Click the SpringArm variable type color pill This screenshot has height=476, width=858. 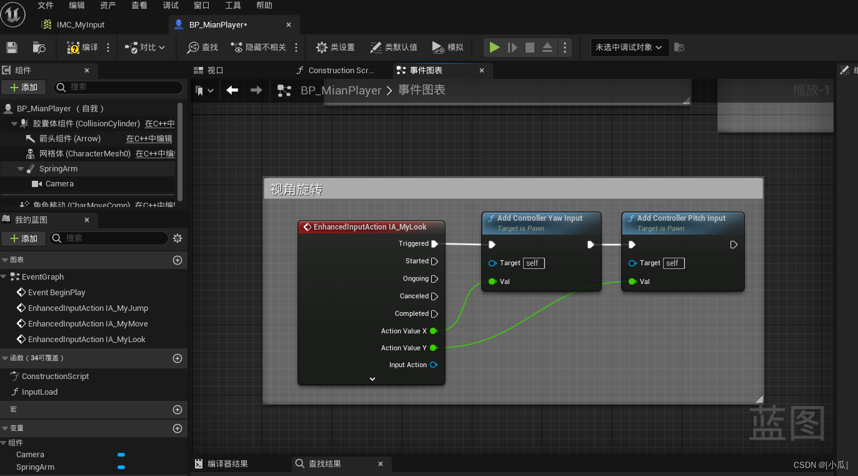[x=121, y=467]
